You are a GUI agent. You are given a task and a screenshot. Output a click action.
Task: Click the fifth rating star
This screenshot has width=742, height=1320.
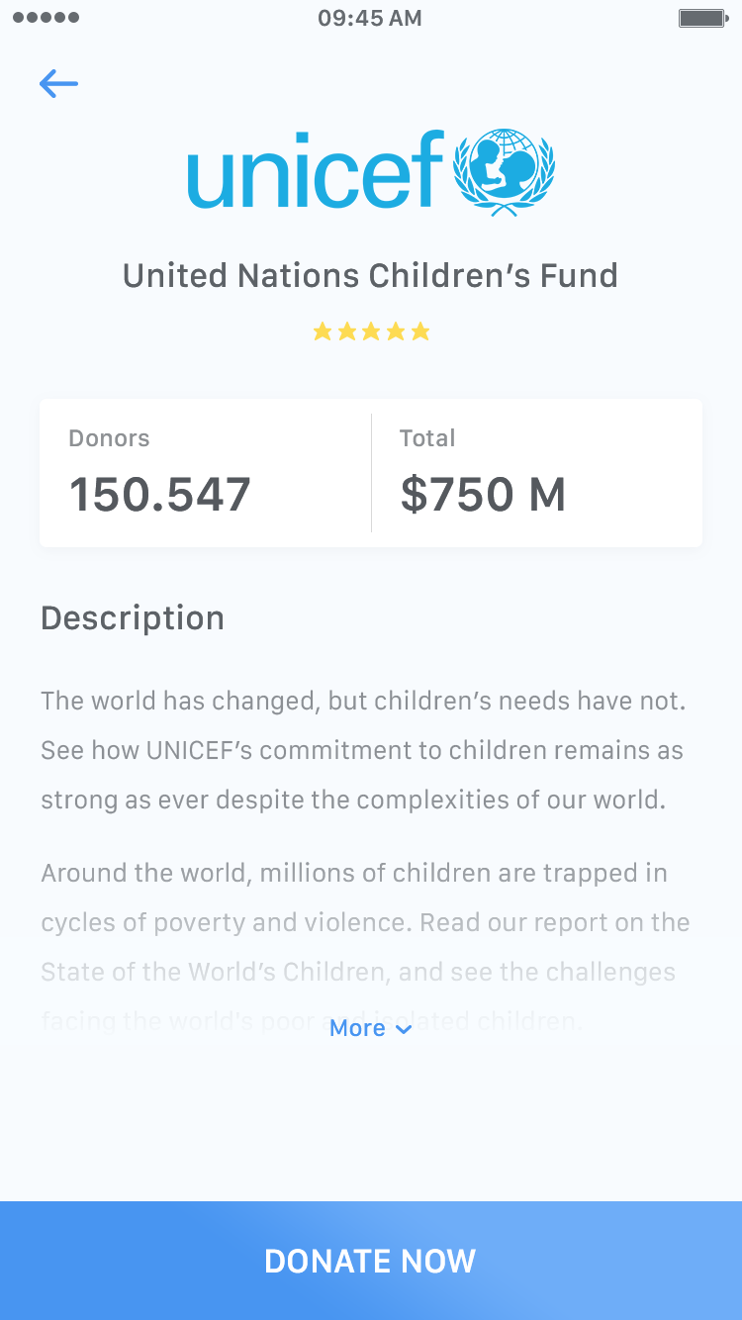coord(420,331)
